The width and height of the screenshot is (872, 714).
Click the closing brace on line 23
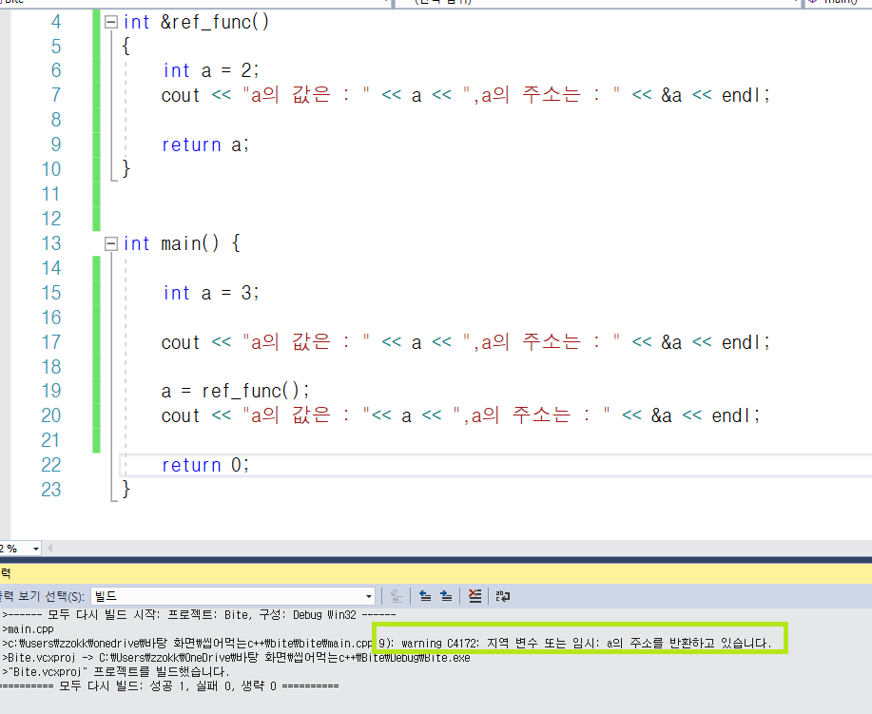(126, 490)
